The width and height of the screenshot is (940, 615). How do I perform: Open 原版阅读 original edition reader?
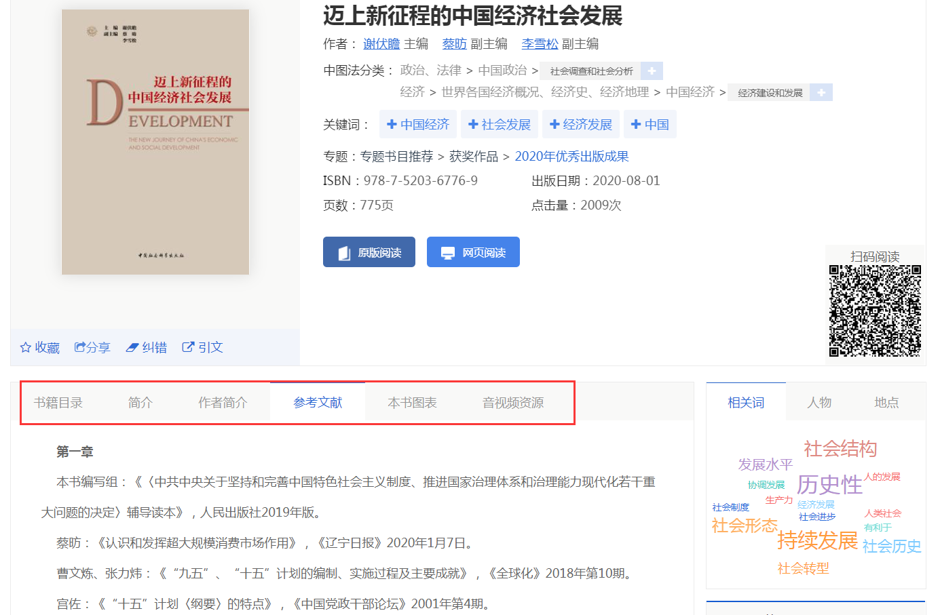(369, 252)
